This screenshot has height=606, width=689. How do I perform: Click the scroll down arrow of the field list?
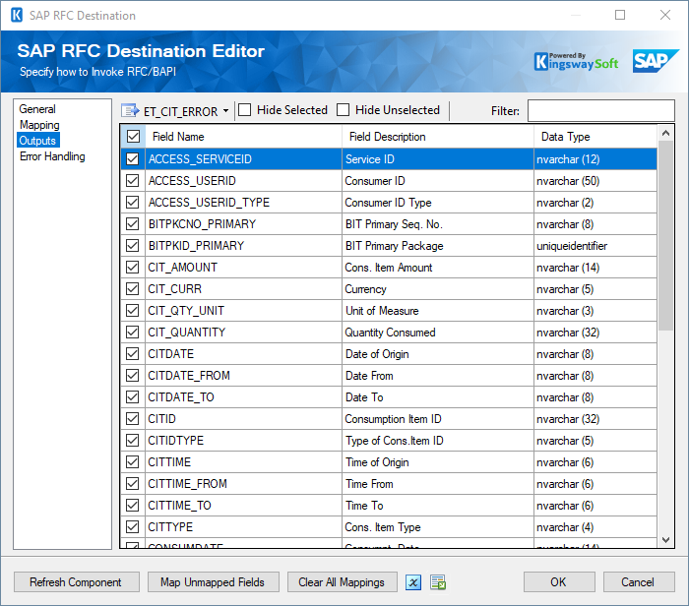[665, 540]
